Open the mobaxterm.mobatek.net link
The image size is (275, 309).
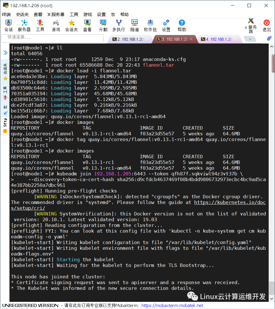click(x=172, y=306)
